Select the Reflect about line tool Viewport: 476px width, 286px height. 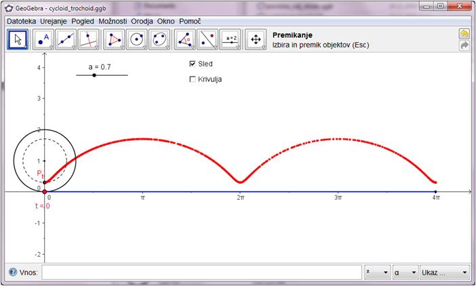click(x=207, y=39)
